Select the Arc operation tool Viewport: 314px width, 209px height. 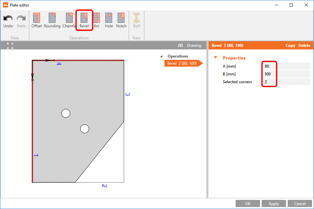97,20
